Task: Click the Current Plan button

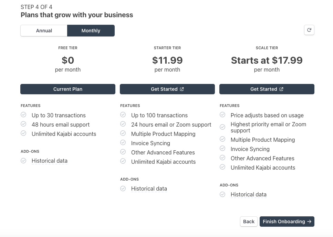Action: coord(68,89)
